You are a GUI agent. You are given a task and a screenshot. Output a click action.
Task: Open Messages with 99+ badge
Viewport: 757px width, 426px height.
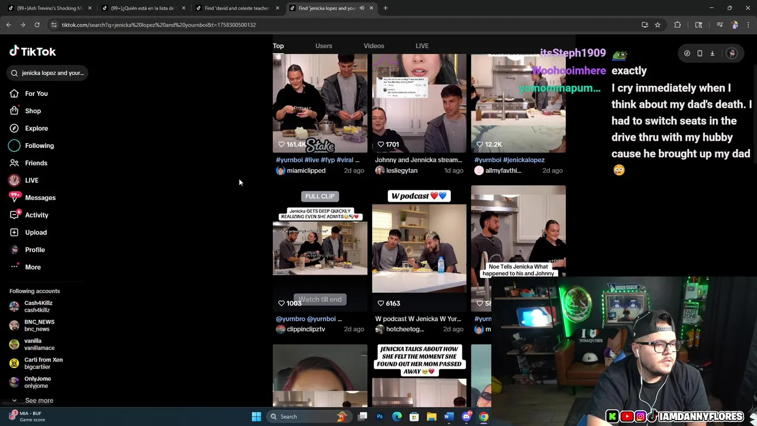(x=32, y=198)
